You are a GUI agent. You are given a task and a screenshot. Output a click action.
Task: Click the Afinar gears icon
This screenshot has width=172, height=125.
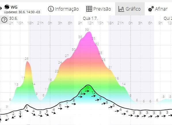(151, 9)
